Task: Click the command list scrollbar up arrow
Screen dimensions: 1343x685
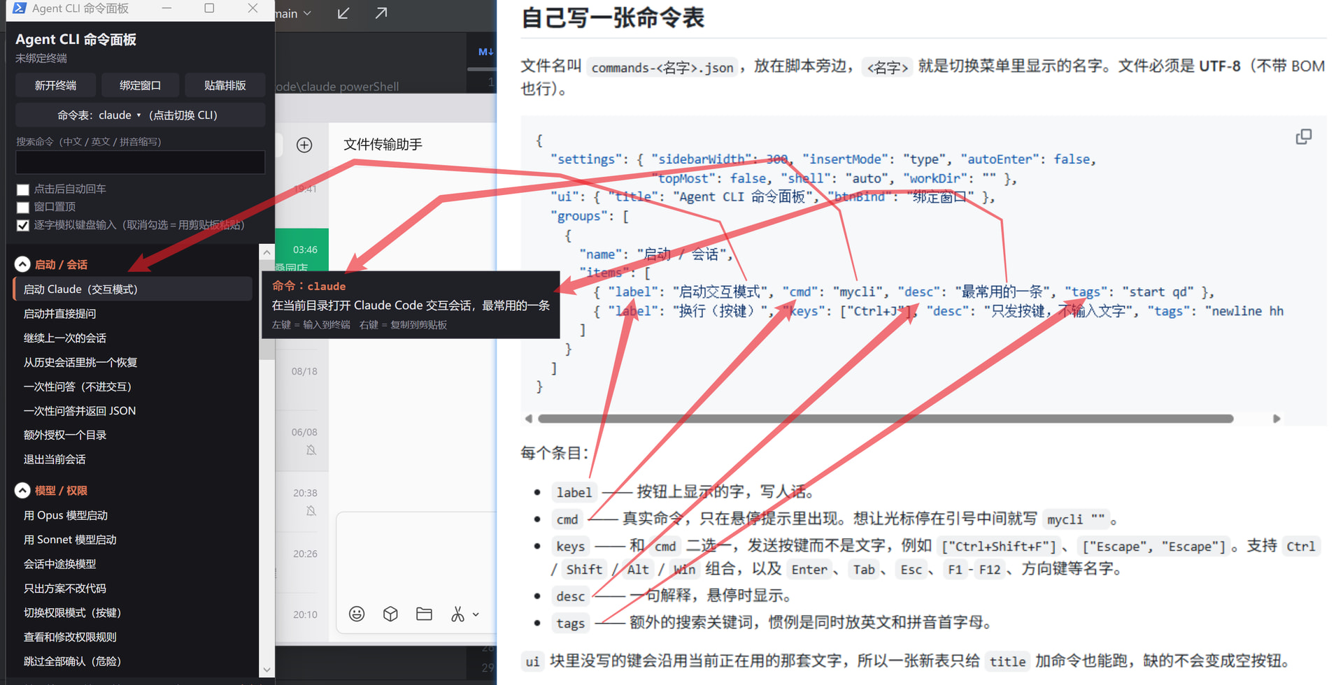Action: pyautogui.click(x=267, y=252)
